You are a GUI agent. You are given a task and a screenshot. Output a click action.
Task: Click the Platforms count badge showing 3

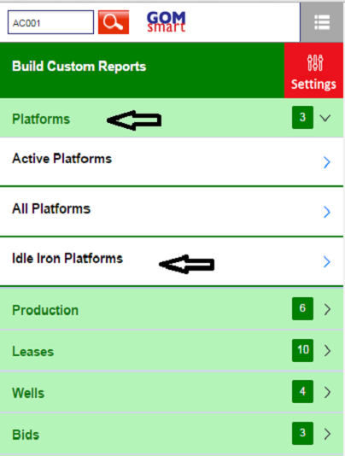click(302, 118)
